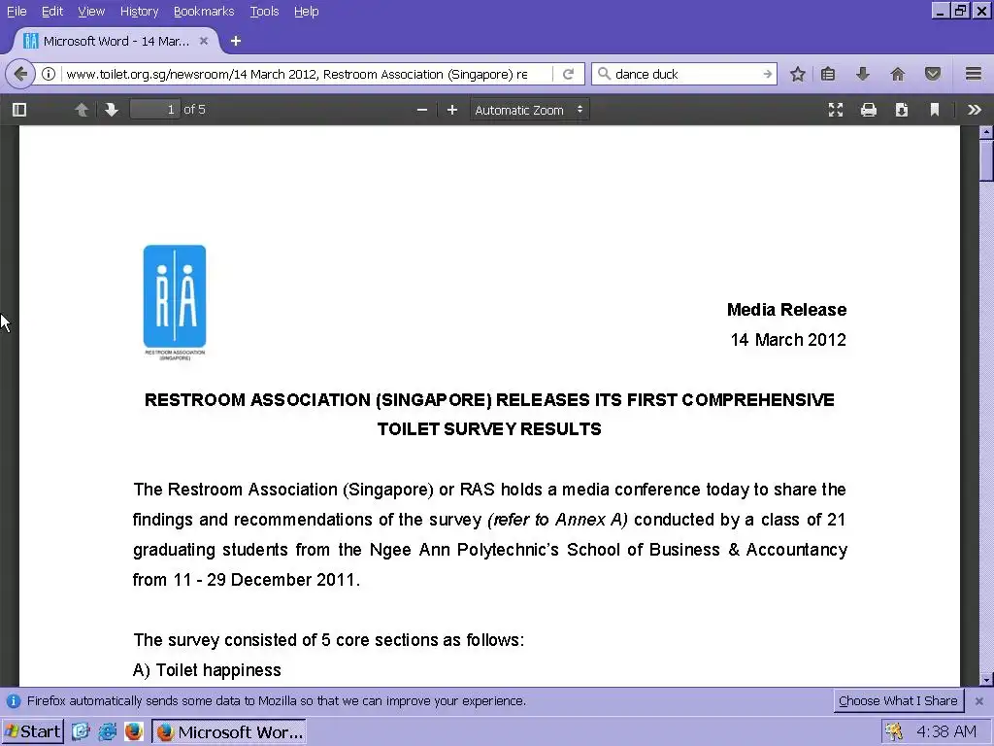Go to the Firefox home page

898,74
